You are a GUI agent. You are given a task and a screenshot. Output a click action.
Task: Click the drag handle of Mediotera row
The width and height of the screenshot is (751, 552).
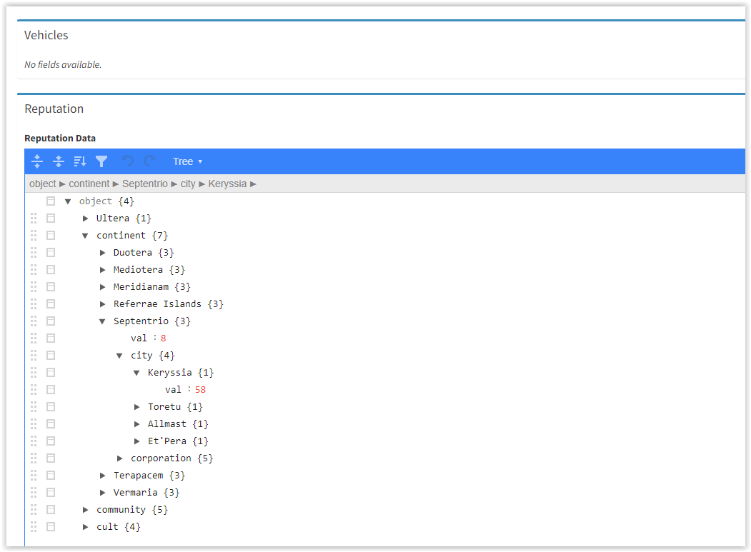tap(34, 270)
